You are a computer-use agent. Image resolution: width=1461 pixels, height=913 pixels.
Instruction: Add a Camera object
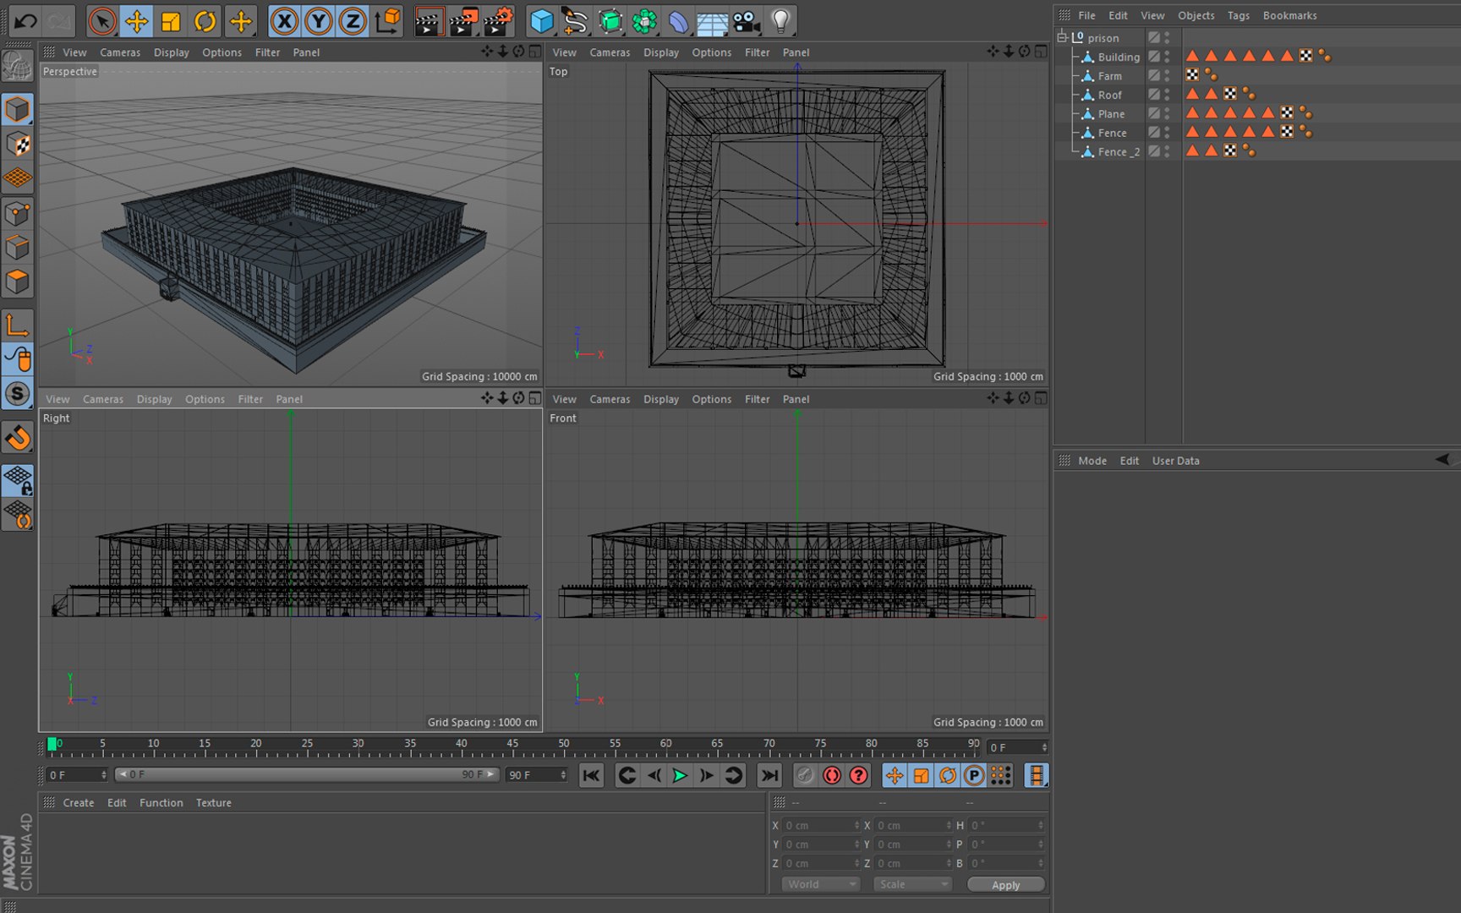coord(746,21)
